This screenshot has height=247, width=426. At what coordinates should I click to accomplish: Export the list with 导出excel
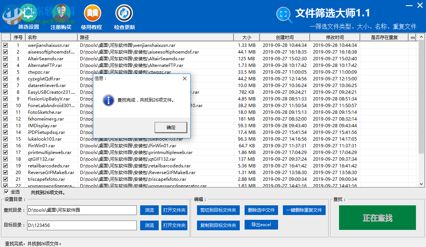tap(261, 225)
